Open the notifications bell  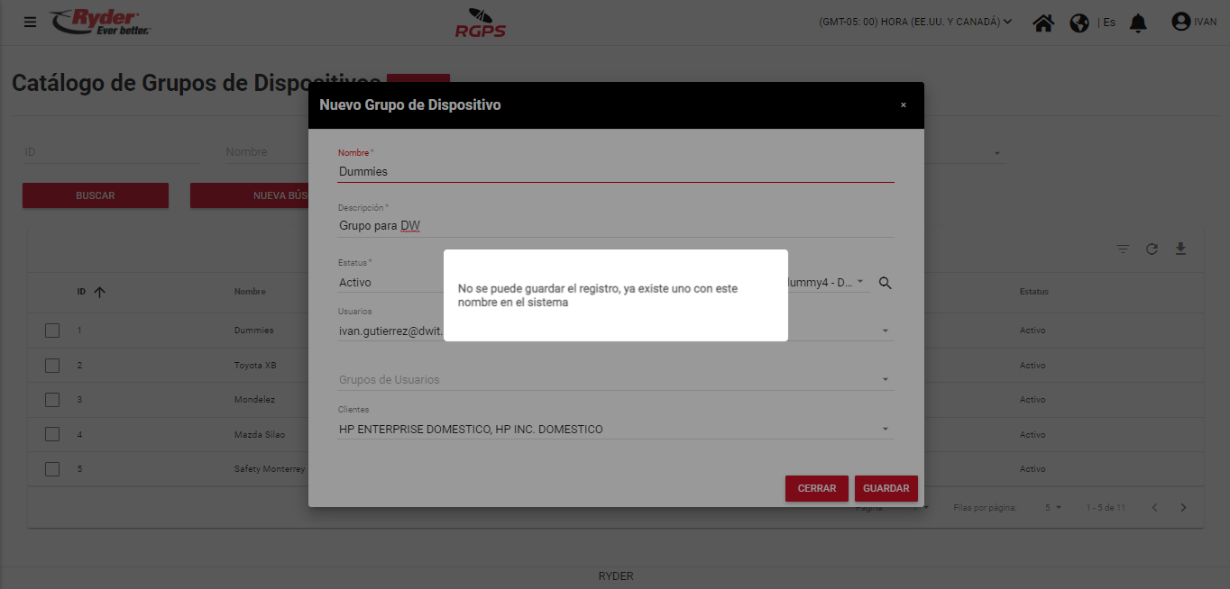(x=1138, y=23)
